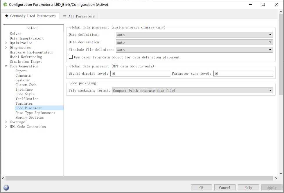284x193 pixels.
Task: Click the Cancel button
Action: click(225, 187)
